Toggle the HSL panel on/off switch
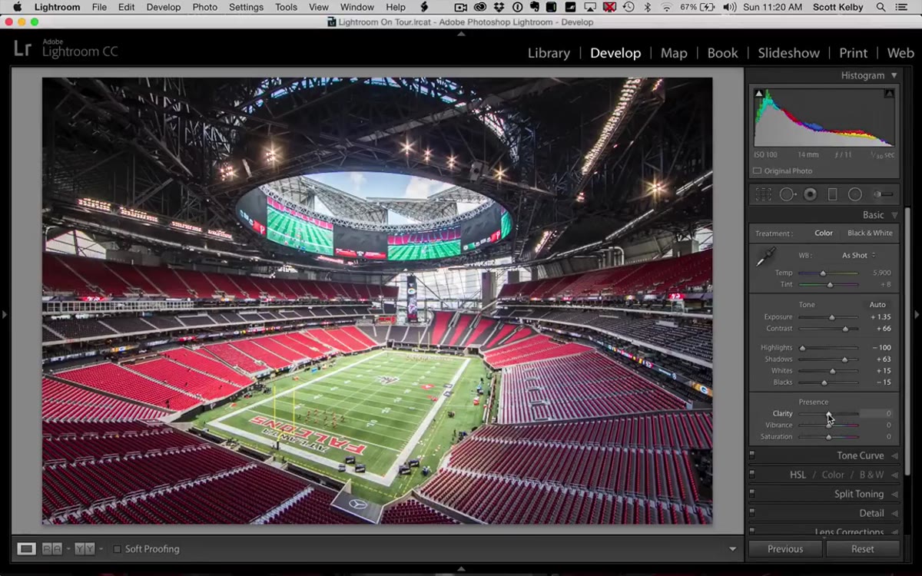 pos(752,475)
